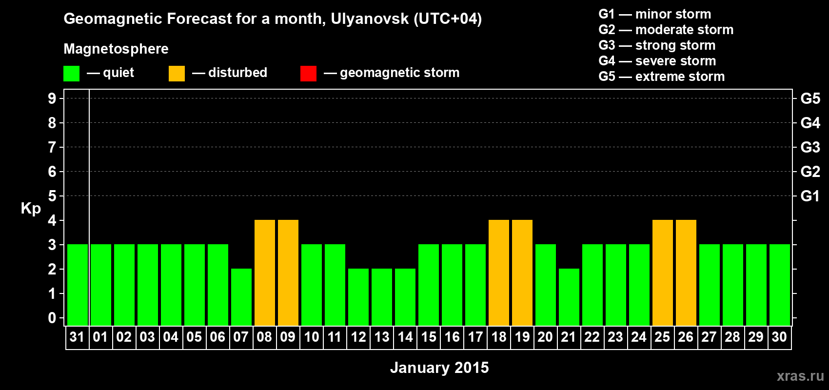Click the orange bar for day 26
The width and height of the screenshot is (829, 390).
(686, 273)
